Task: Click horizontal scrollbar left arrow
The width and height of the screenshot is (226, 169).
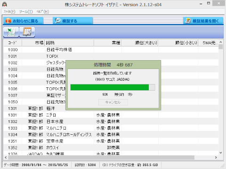Action: tap(6, 158)
